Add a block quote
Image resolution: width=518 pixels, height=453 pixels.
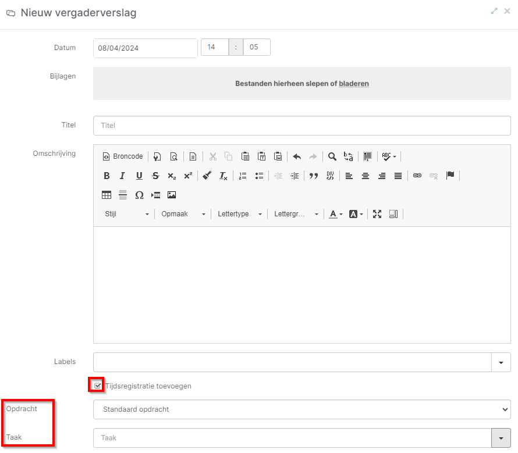coord(314,176)
